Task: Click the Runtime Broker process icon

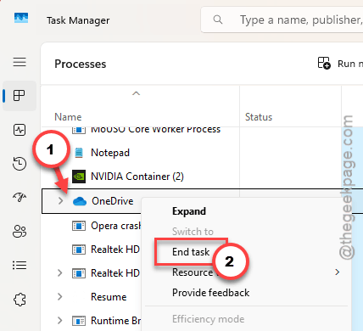Action: [x=79, y=321]
